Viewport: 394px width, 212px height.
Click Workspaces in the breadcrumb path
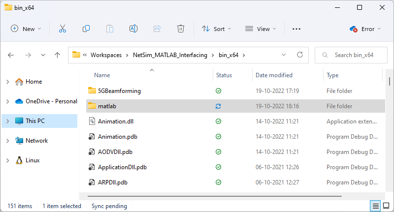106,55
